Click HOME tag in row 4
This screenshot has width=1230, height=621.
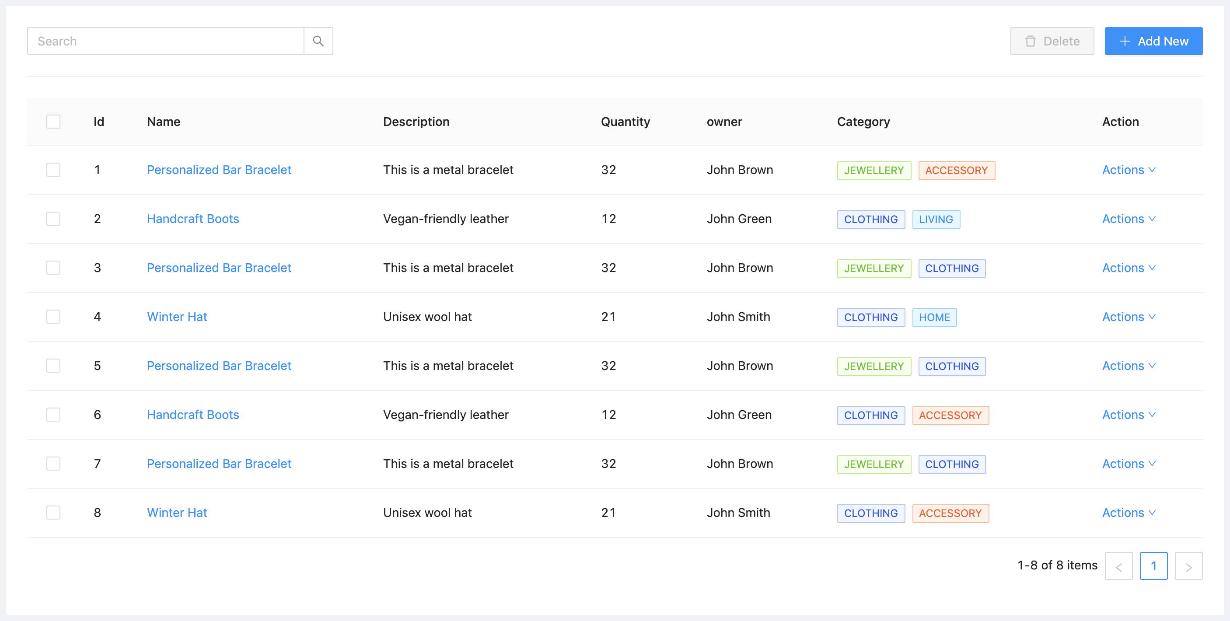point(934,317)
